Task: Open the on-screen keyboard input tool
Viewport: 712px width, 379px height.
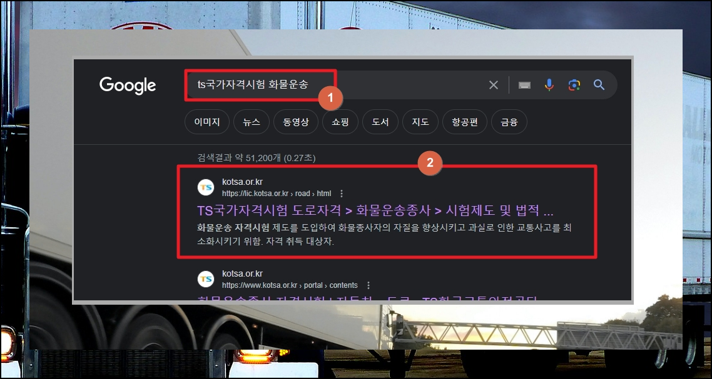Action: (524, 85)
